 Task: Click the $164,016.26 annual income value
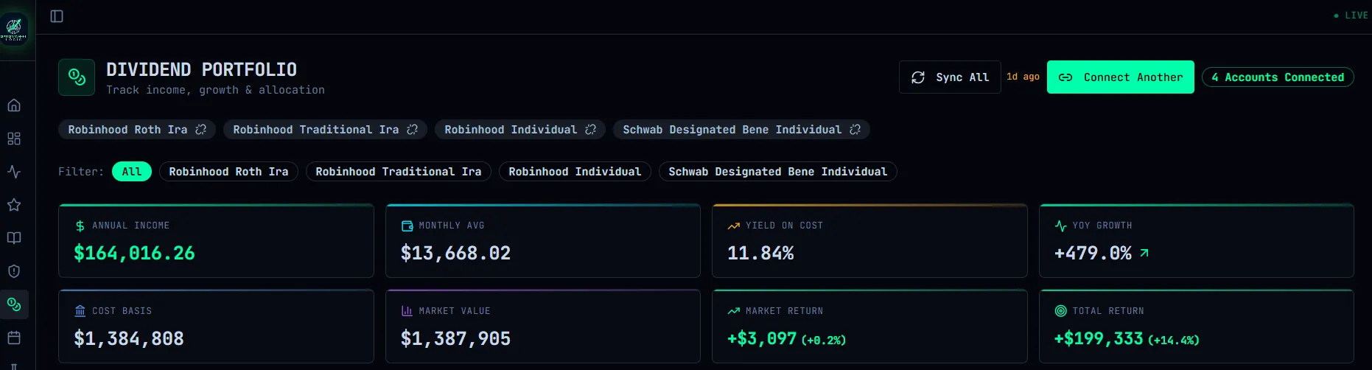point(134,254)
